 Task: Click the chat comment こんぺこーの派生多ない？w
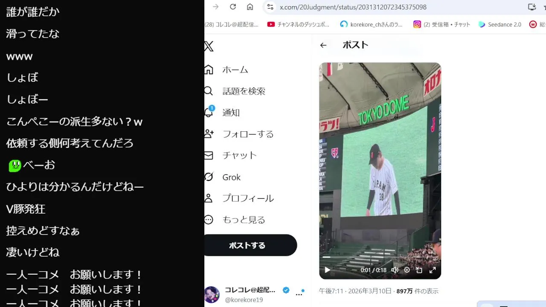pyautogui.click(x=74, y=122)
